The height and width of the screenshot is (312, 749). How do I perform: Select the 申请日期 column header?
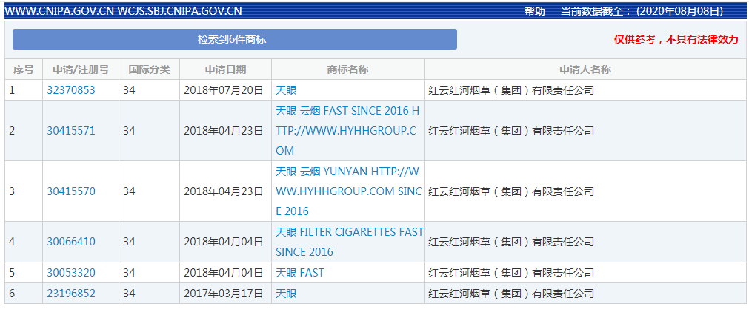[x=225, y=69]
